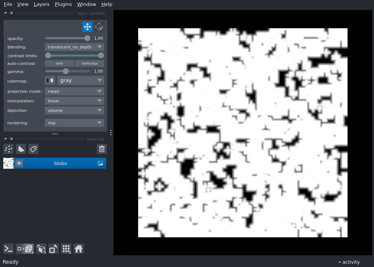This screenshot has width=374, height=267.
Task: Run auto-contrast once
Action: 59,63
